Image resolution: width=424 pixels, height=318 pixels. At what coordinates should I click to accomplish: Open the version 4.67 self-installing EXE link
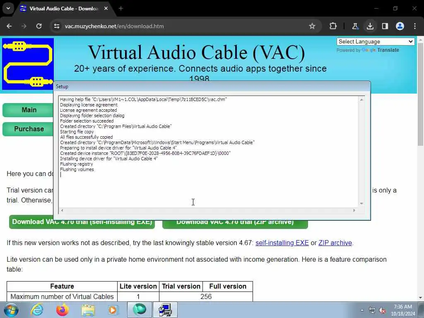[x=282, y=243]
